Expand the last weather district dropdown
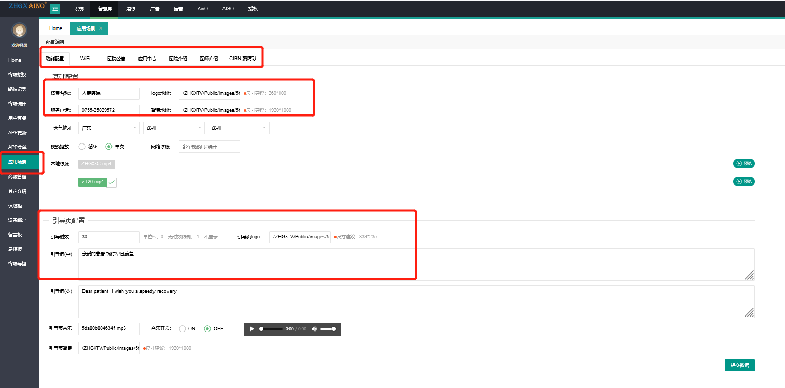Viewport: 785px width, 388px height. [239, 128]
